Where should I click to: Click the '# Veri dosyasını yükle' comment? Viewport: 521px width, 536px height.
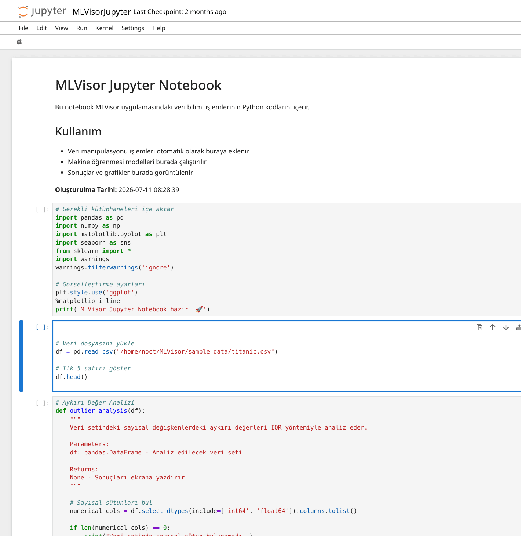click(95, 344)
